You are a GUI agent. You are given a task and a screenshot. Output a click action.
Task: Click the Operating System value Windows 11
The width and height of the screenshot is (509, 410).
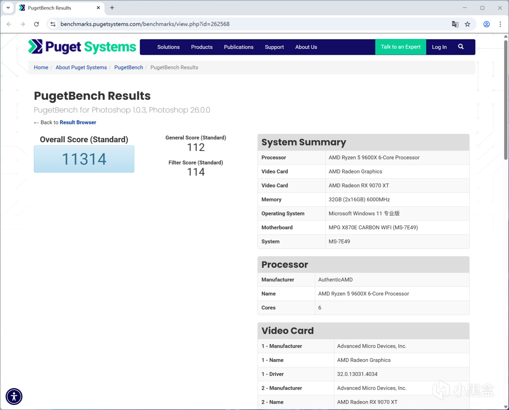coord(364,213)
